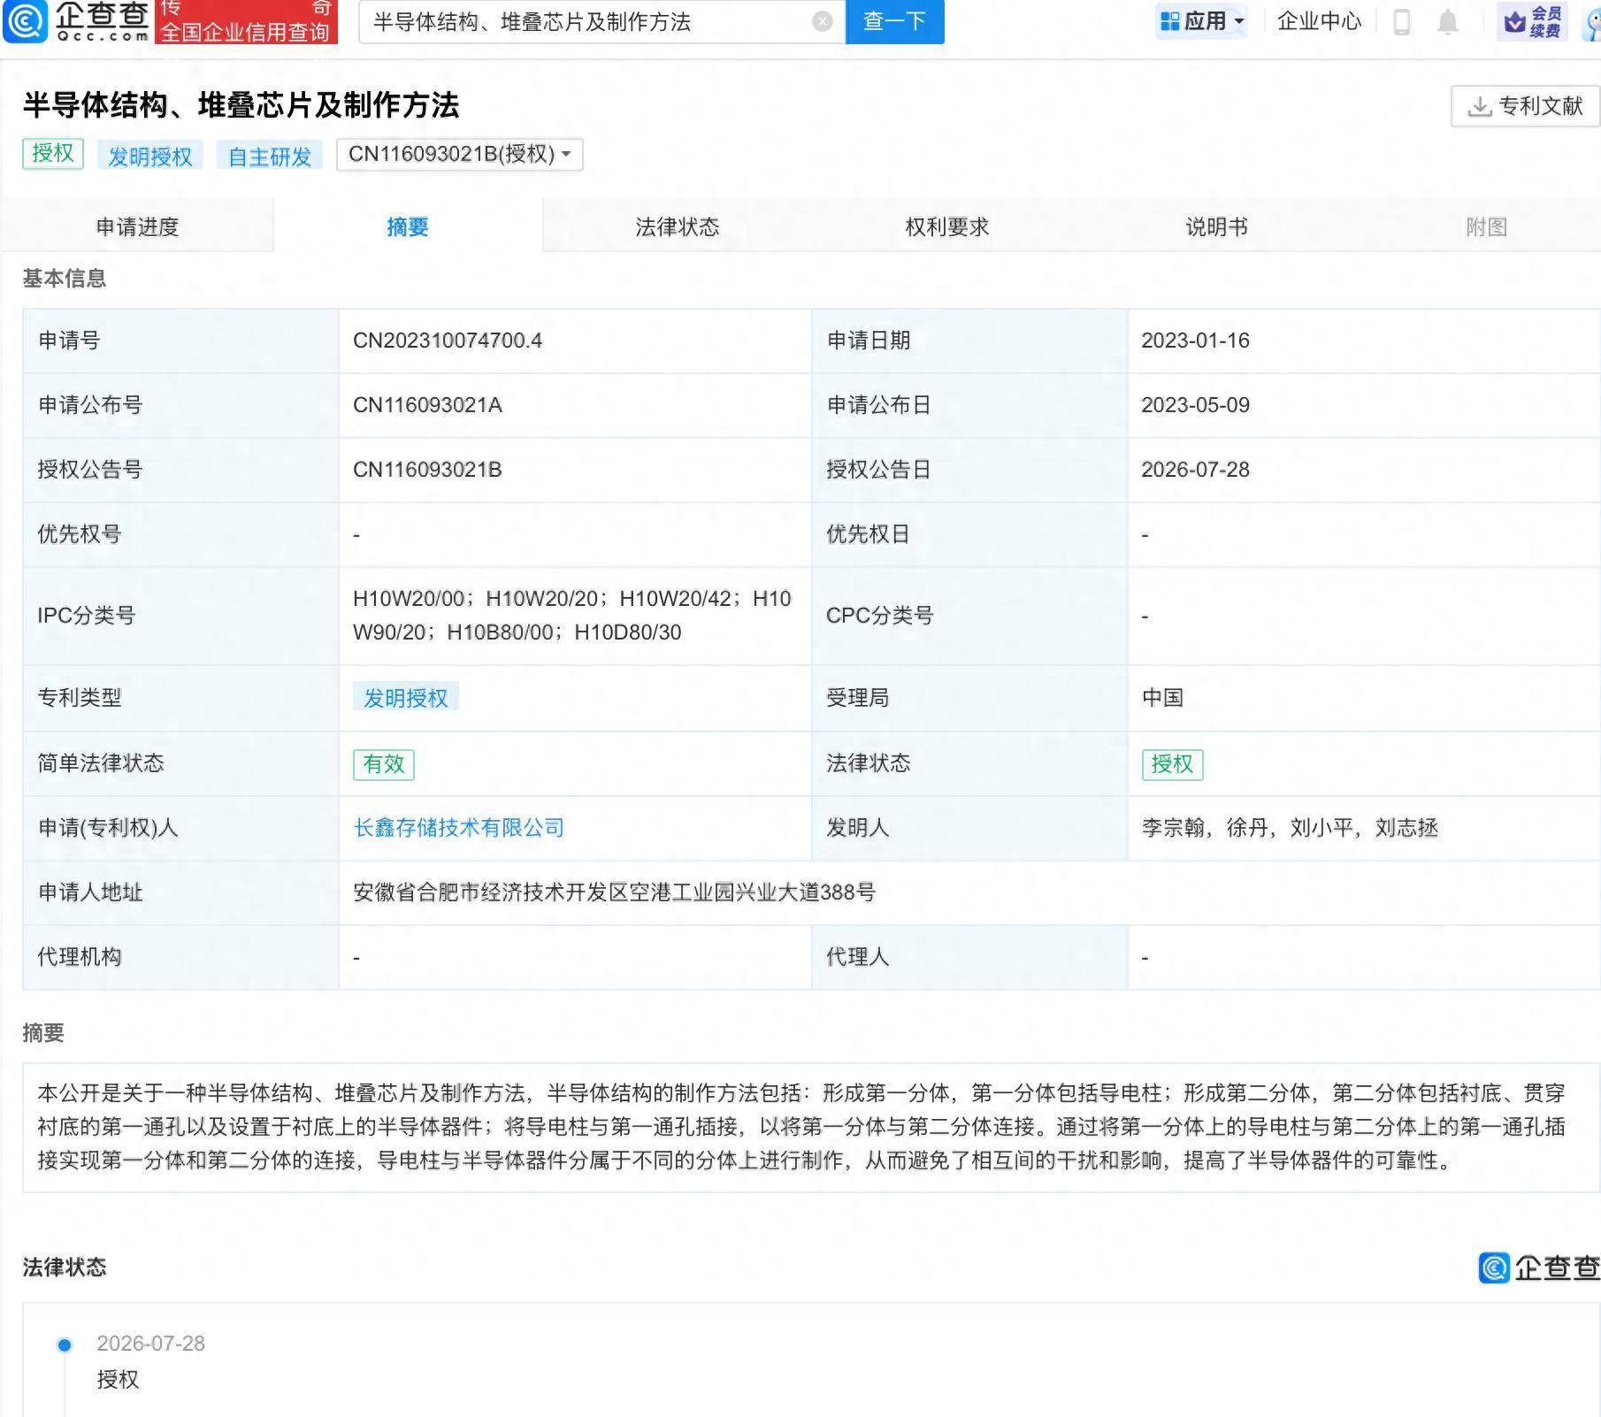
Task: Click application date 2023-01-16
Action: coord(1195,341)
